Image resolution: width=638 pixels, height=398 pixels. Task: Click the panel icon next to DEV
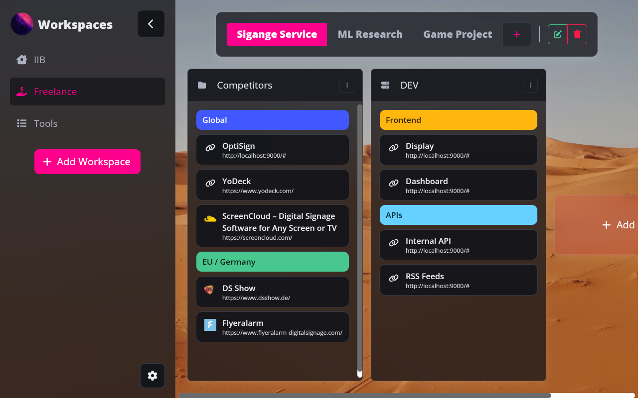click(385, 85)
